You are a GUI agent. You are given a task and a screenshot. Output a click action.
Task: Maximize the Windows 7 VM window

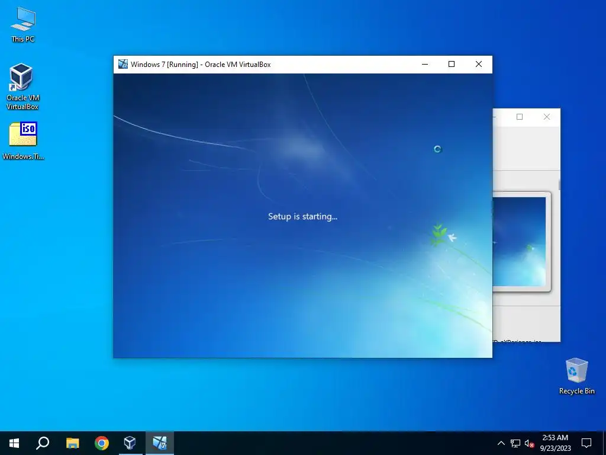click(452, 64)
